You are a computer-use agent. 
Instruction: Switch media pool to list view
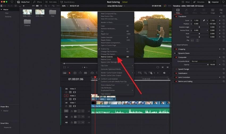pyautogui.click(x=41, y=6)
